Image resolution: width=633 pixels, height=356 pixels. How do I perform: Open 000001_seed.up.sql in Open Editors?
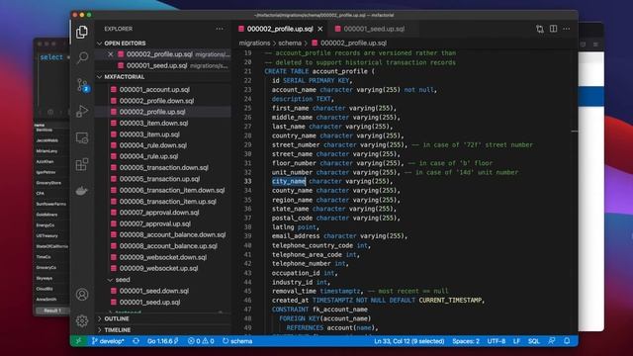click(162, 65)
